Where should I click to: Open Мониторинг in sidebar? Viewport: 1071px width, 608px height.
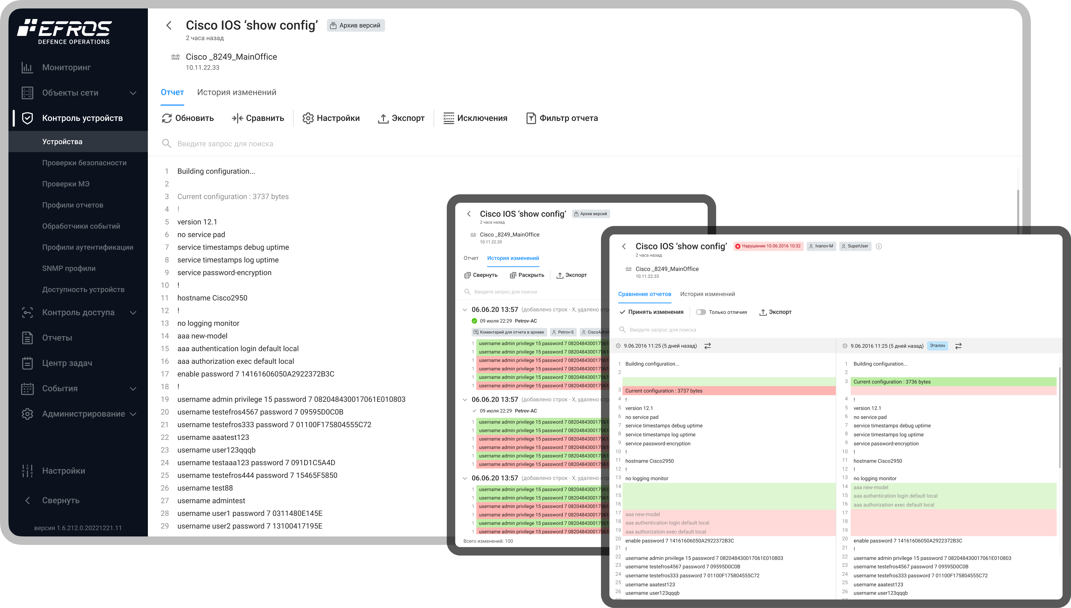click(x=66, y=67)
